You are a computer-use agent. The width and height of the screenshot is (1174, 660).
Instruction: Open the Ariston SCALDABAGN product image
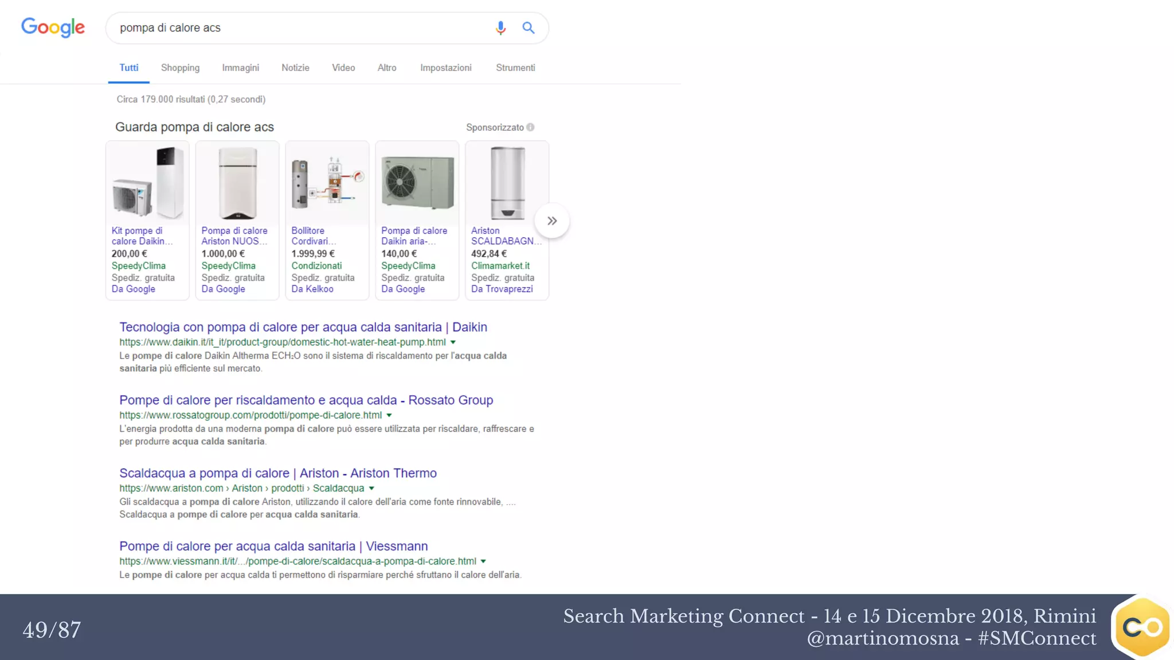[x=507, y=183]
